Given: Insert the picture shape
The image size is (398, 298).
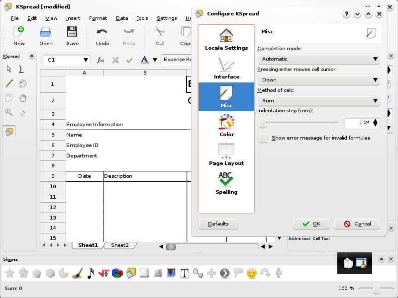Looking at the screenshot, I should pyautogui.click(x=171, y=273).
